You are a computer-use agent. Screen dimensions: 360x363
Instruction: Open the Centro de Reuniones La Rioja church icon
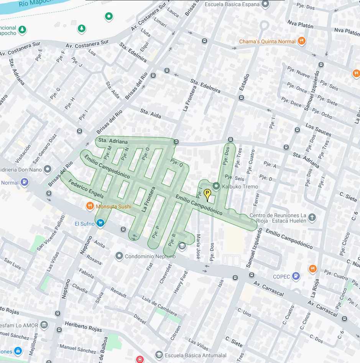tap(312, 217)
